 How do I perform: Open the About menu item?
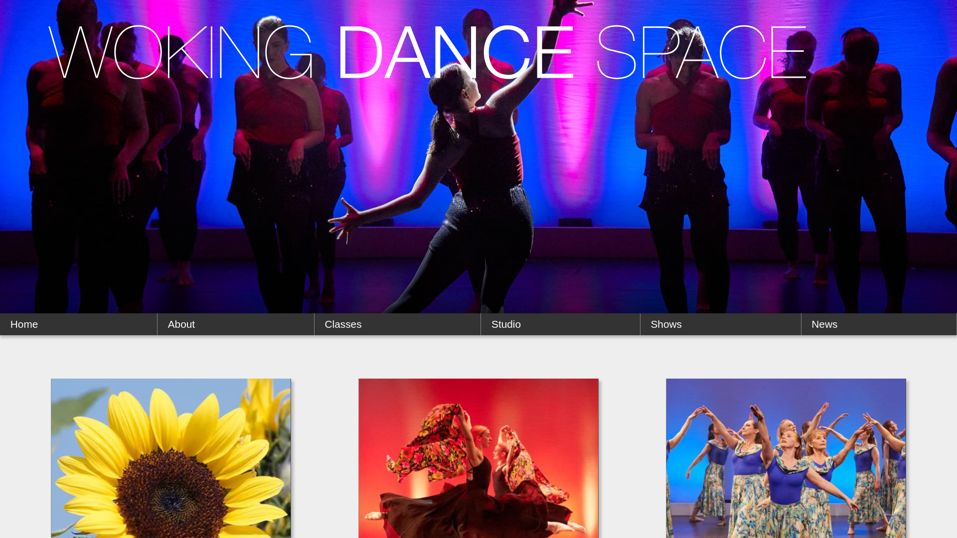(x=236, y=324)
